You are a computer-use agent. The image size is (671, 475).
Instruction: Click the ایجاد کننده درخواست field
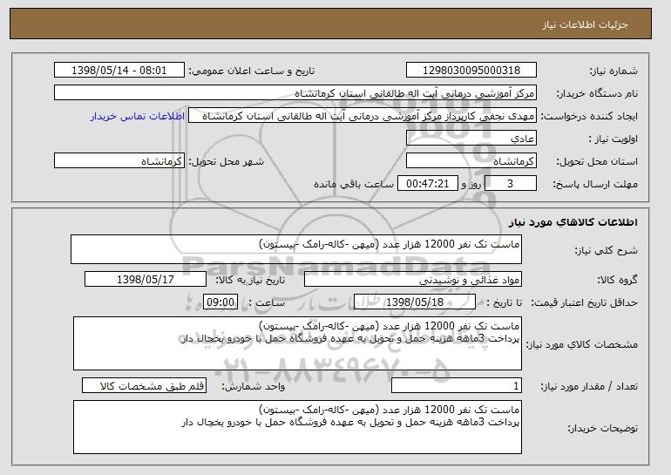(x=363, y=116)
